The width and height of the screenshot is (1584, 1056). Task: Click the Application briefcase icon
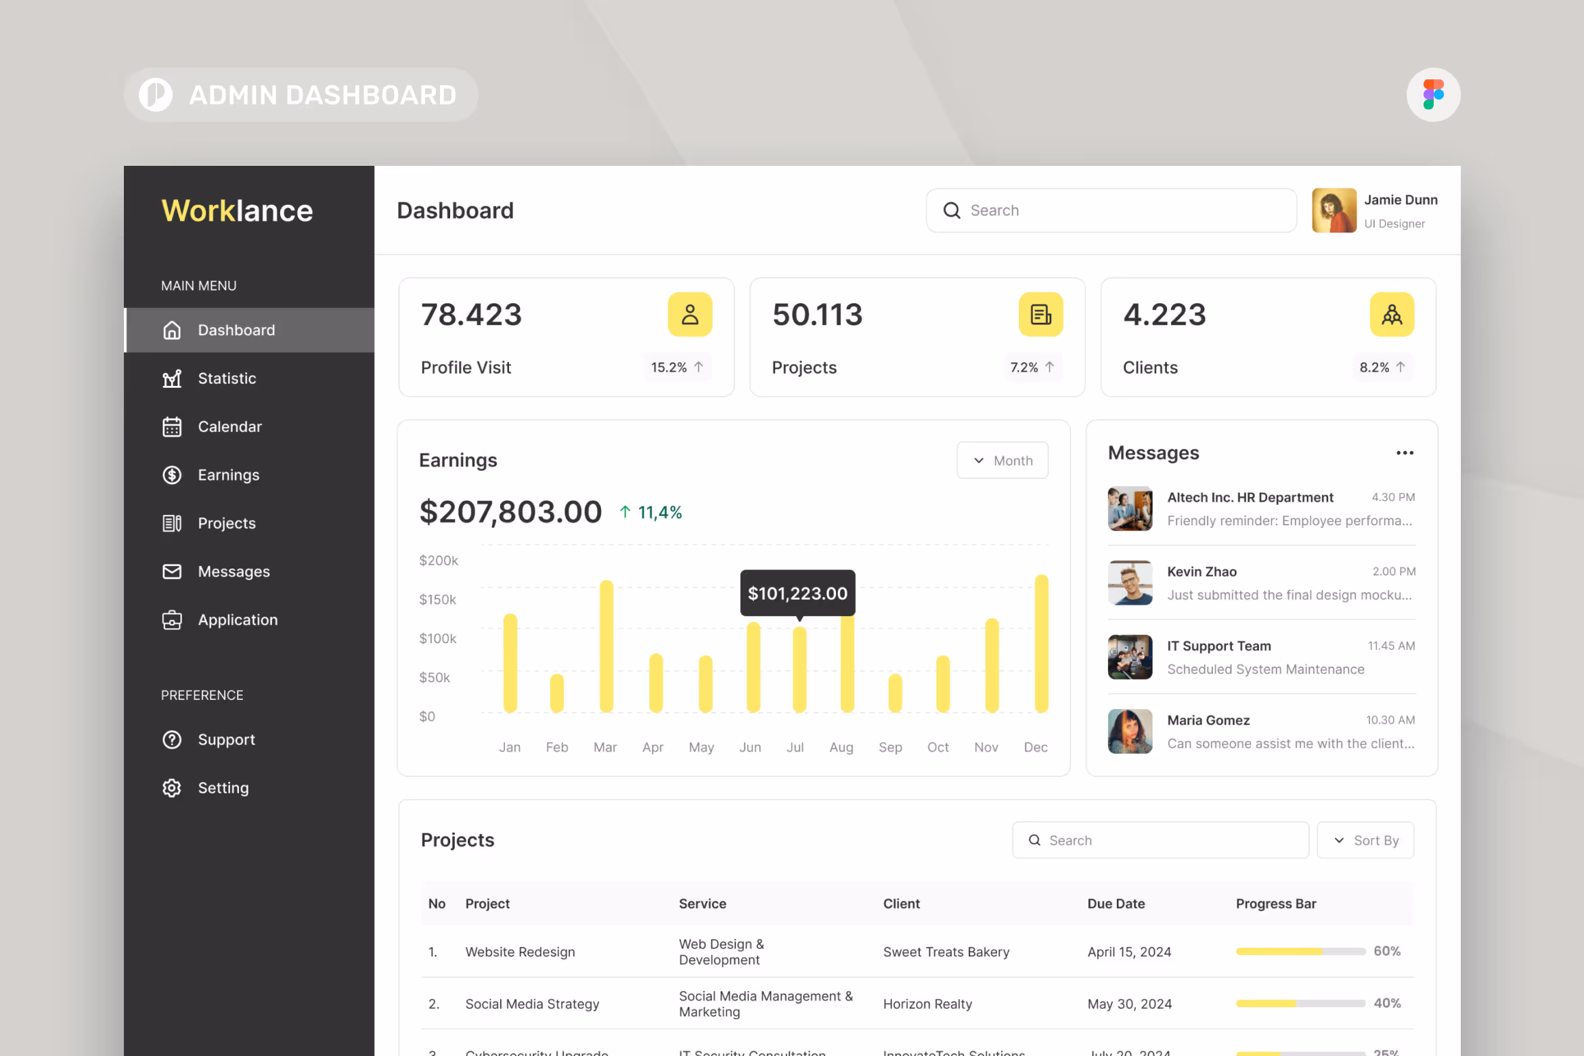[x=172, y=619]
